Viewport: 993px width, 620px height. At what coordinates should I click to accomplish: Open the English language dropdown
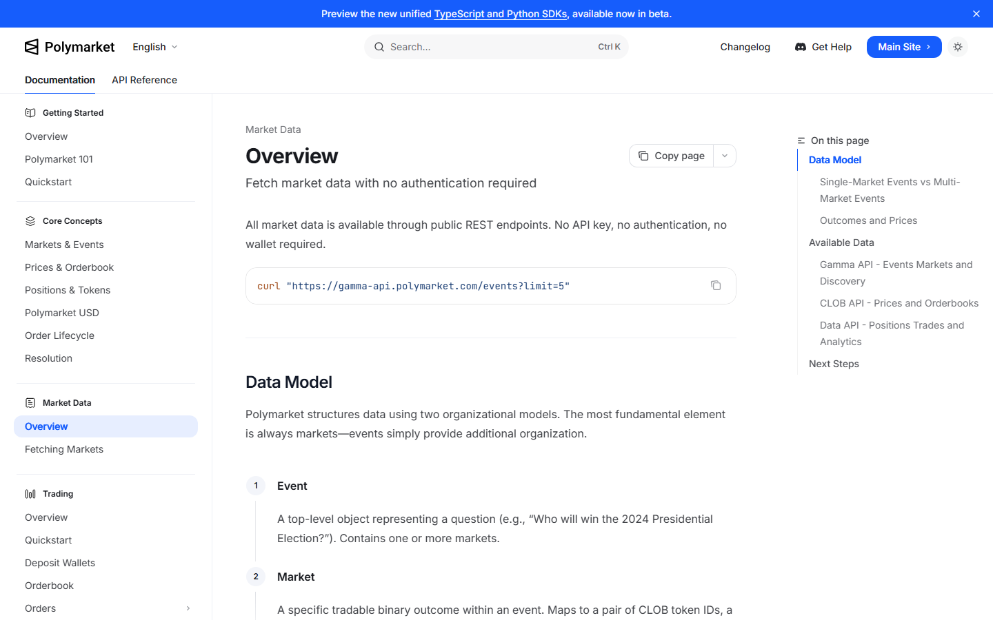tap(155, 47)
